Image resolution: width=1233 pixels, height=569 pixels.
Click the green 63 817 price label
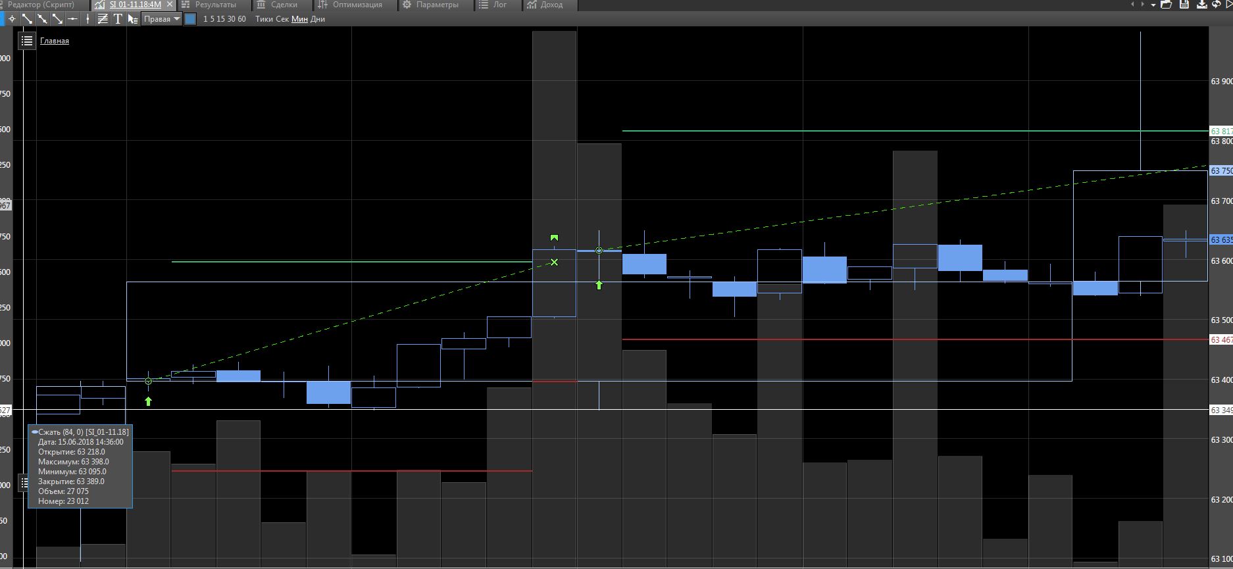coord(1221,132)
